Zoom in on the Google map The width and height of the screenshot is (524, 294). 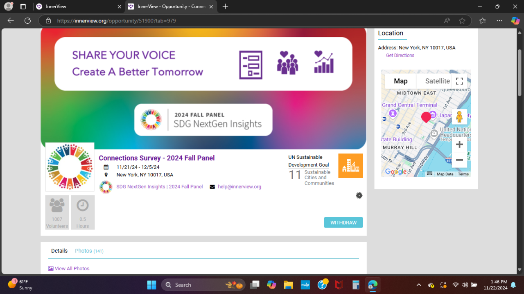(459, 145)
